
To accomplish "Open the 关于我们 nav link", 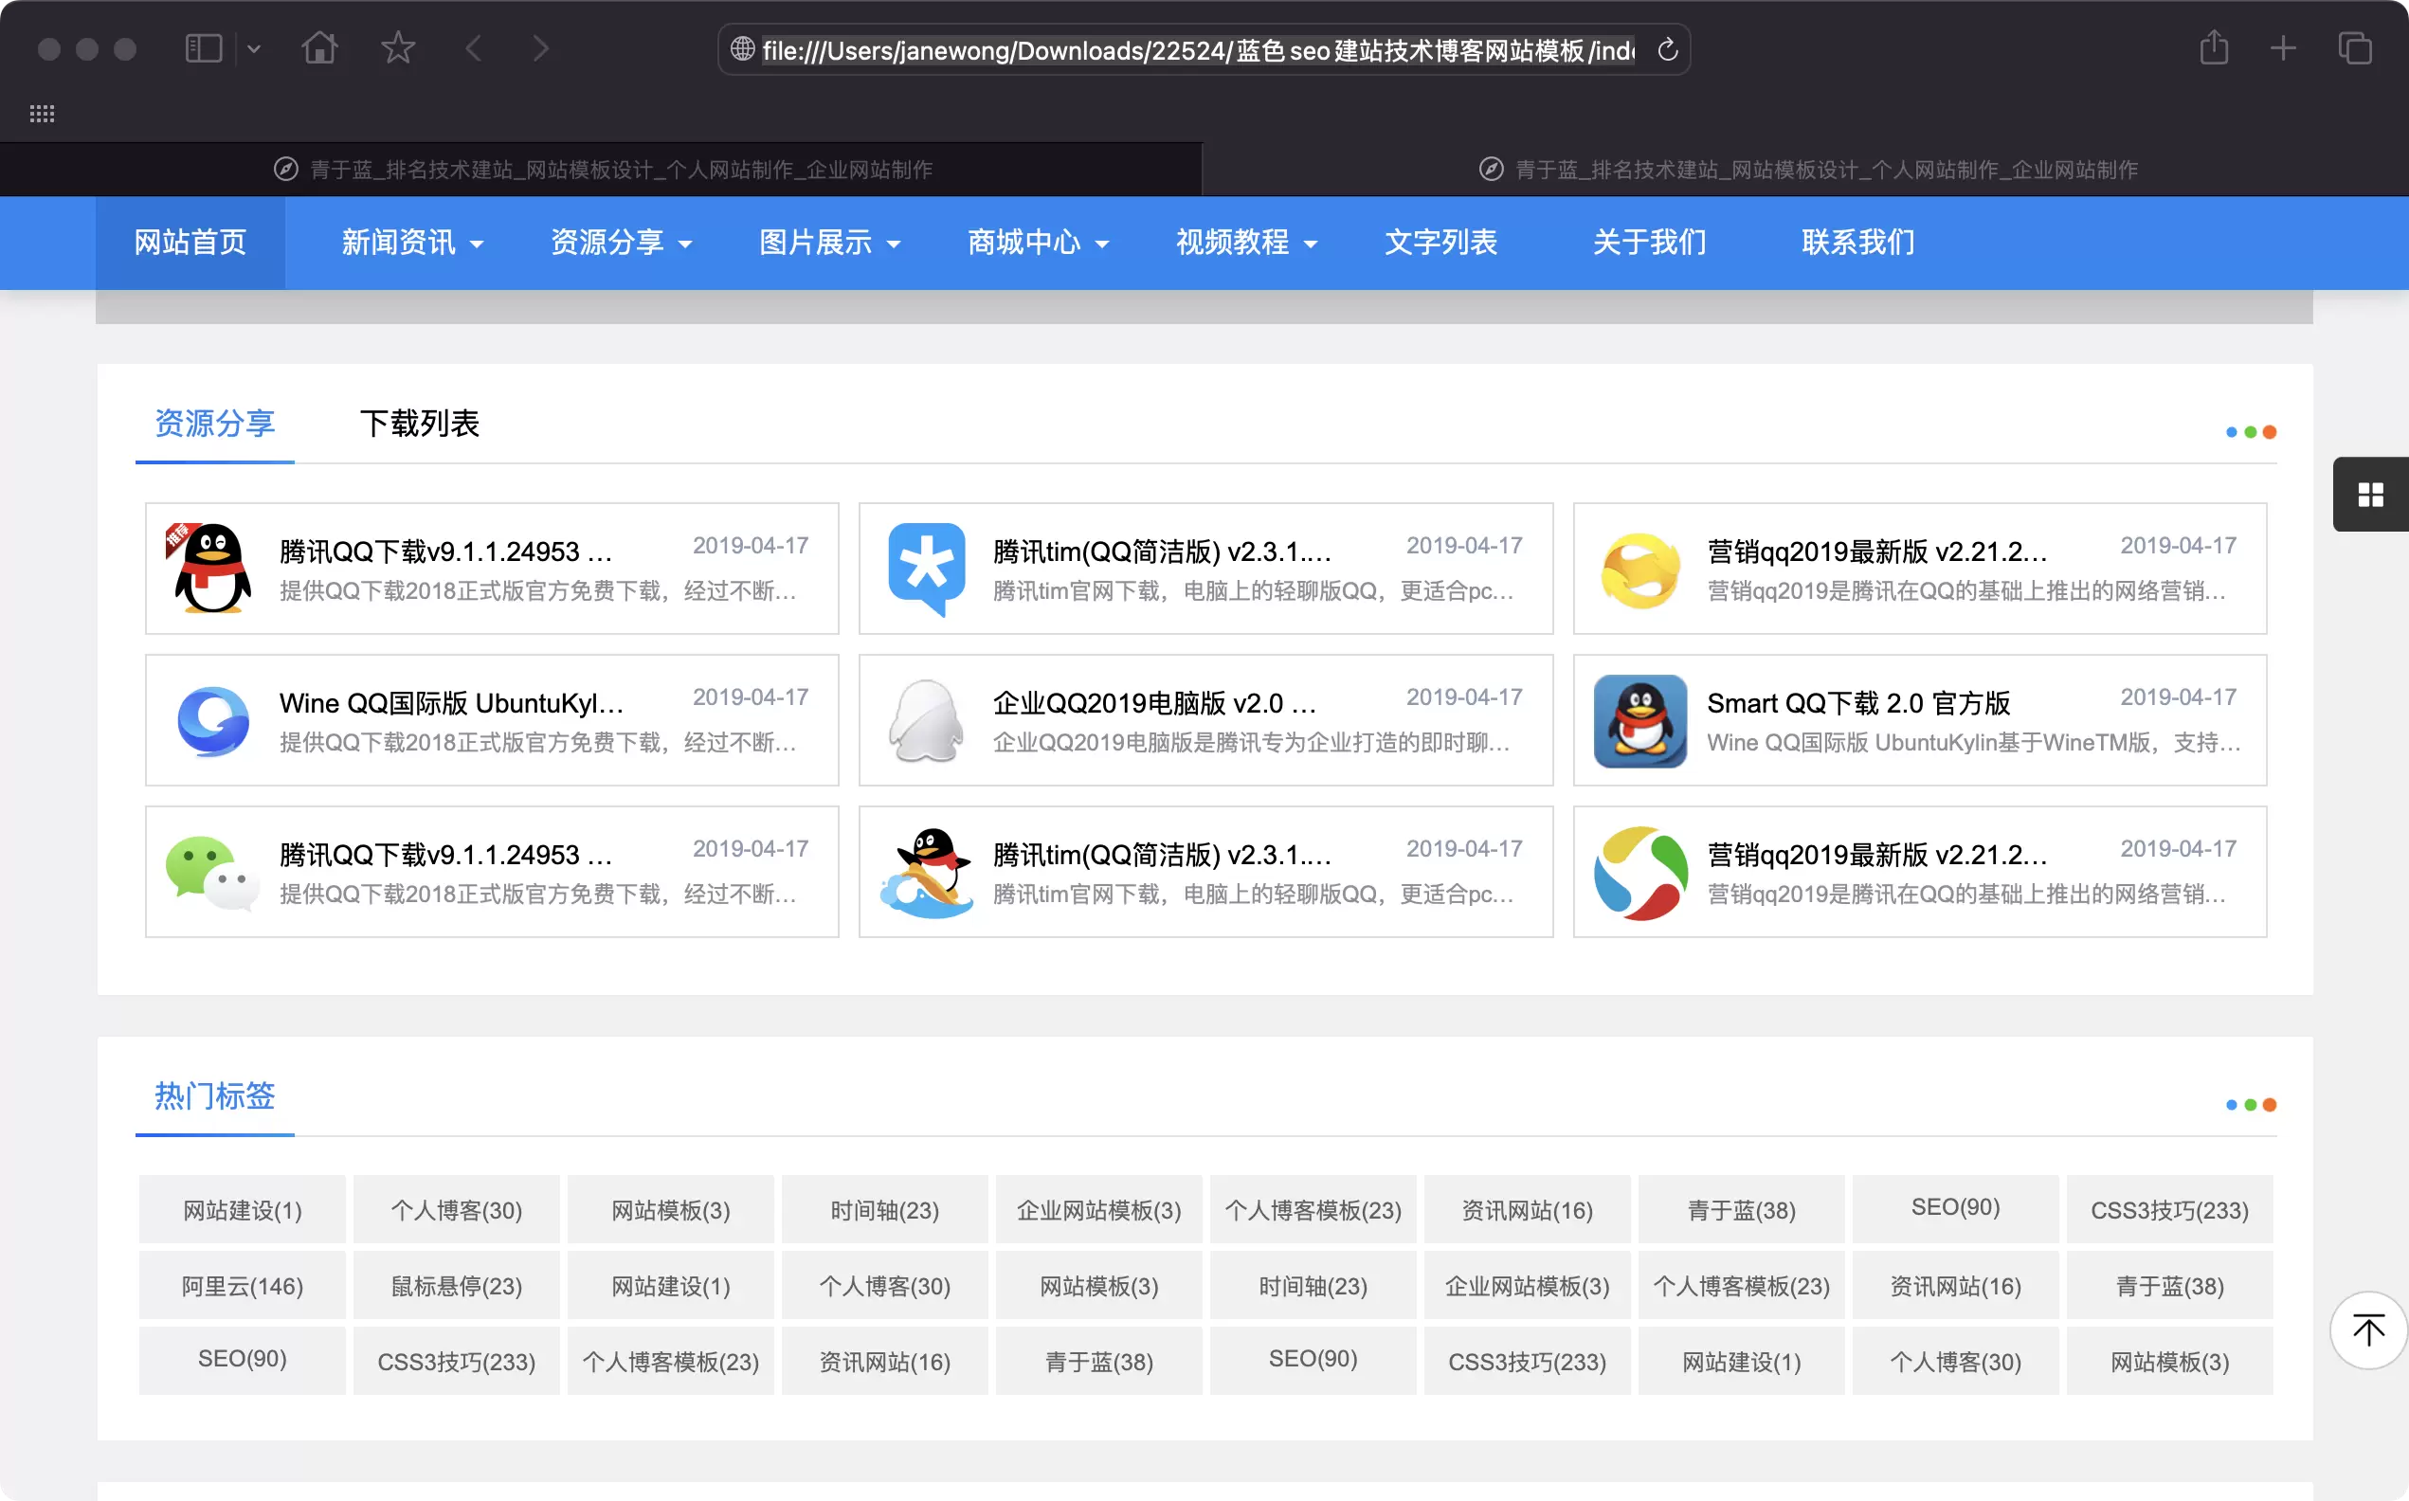I will tap(1649, 243).
